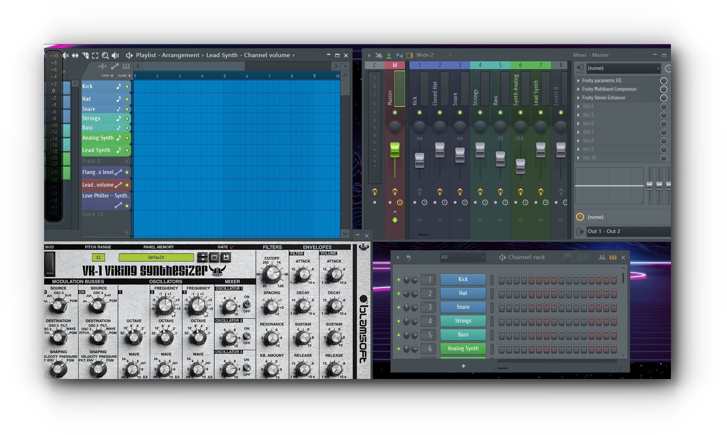This screenshot has height=435, width=727.
Task: Click the full-view brackets icon in Playlist toolbar
Action: click(x=96, y=55)
